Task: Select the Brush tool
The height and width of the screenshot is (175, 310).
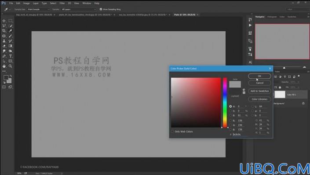Action: [10, 36]
